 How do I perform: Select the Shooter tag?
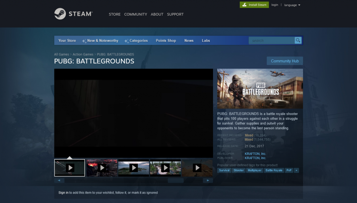click(238, 170)
